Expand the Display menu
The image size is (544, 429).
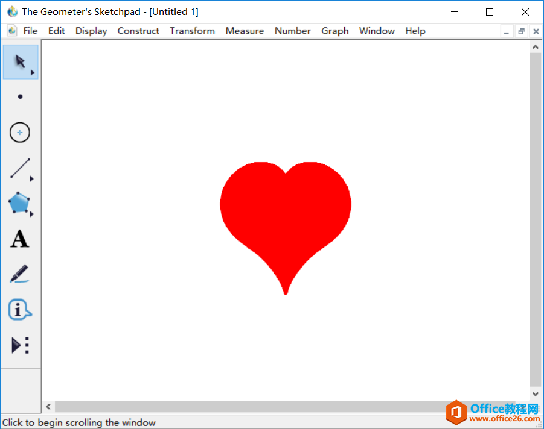click(x=91, y=31)
